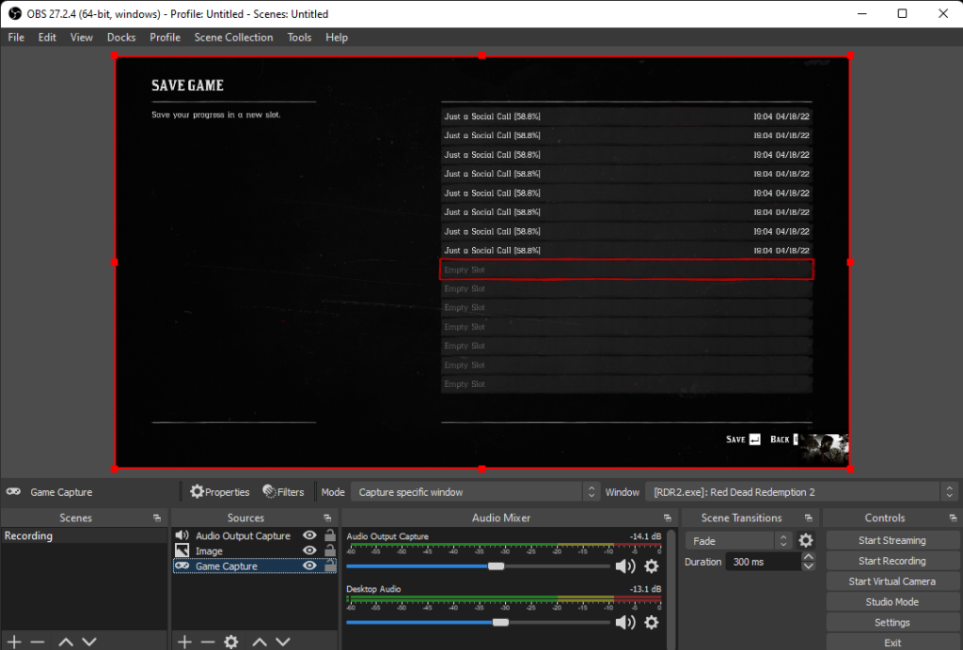Viewport: 963px width, 650px height.
Task: Increase the transition Duration value
Action: point(808,557)
